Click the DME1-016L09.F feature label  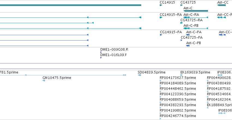(x=113, y=55)
